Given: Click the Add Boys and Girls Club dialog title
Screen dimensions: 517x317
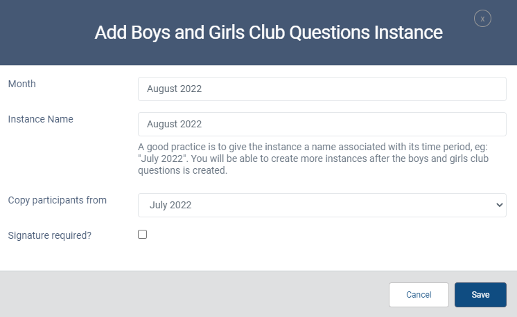Looking at the screenshot, I should click(268, 33).
